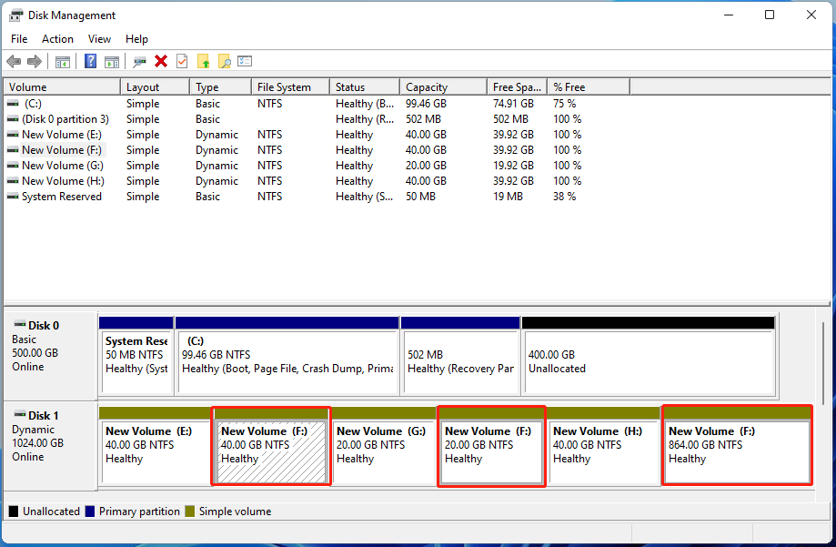Sort by the Volume column header
The height and width of the screenshot is (547, 836).
pyautogui.click(x=63, y=87)
